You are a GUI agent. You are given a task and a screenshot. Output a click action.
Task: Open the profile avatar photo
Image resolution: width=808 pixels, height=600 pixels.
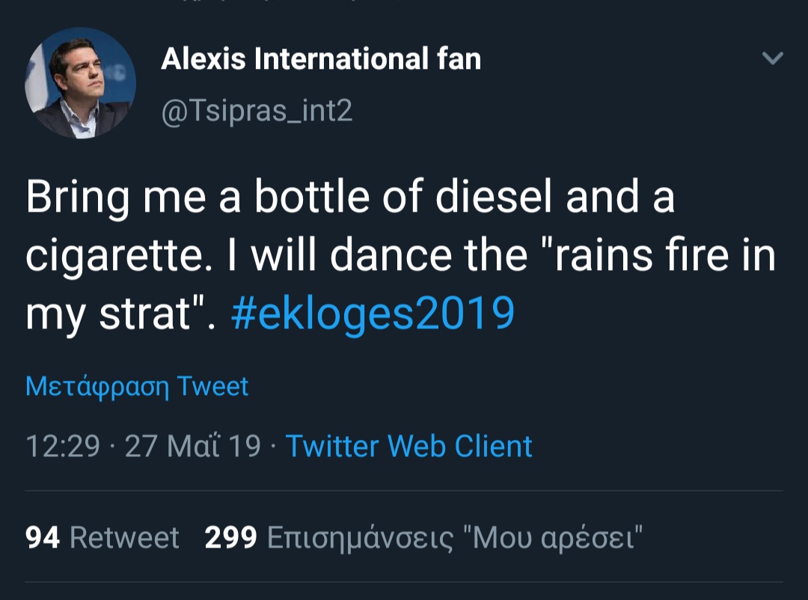pos(81,83)
